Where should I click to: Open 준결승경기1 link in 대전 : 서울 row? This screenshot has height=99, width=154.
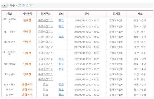coord(45,74)
